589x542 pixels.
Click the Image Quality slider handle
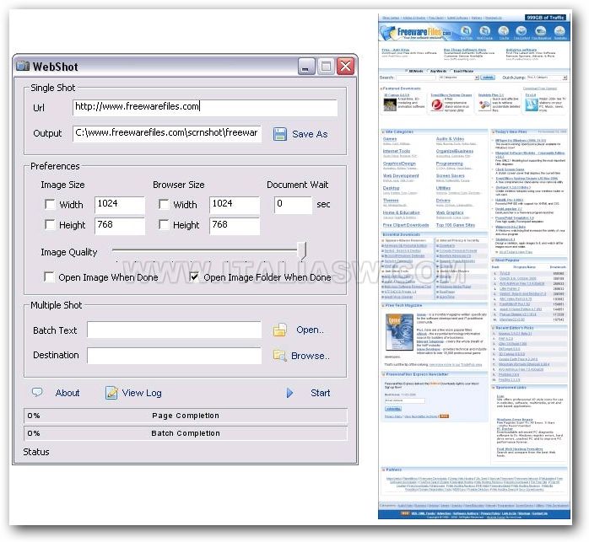pyautogui.click(x=302, y=250)
